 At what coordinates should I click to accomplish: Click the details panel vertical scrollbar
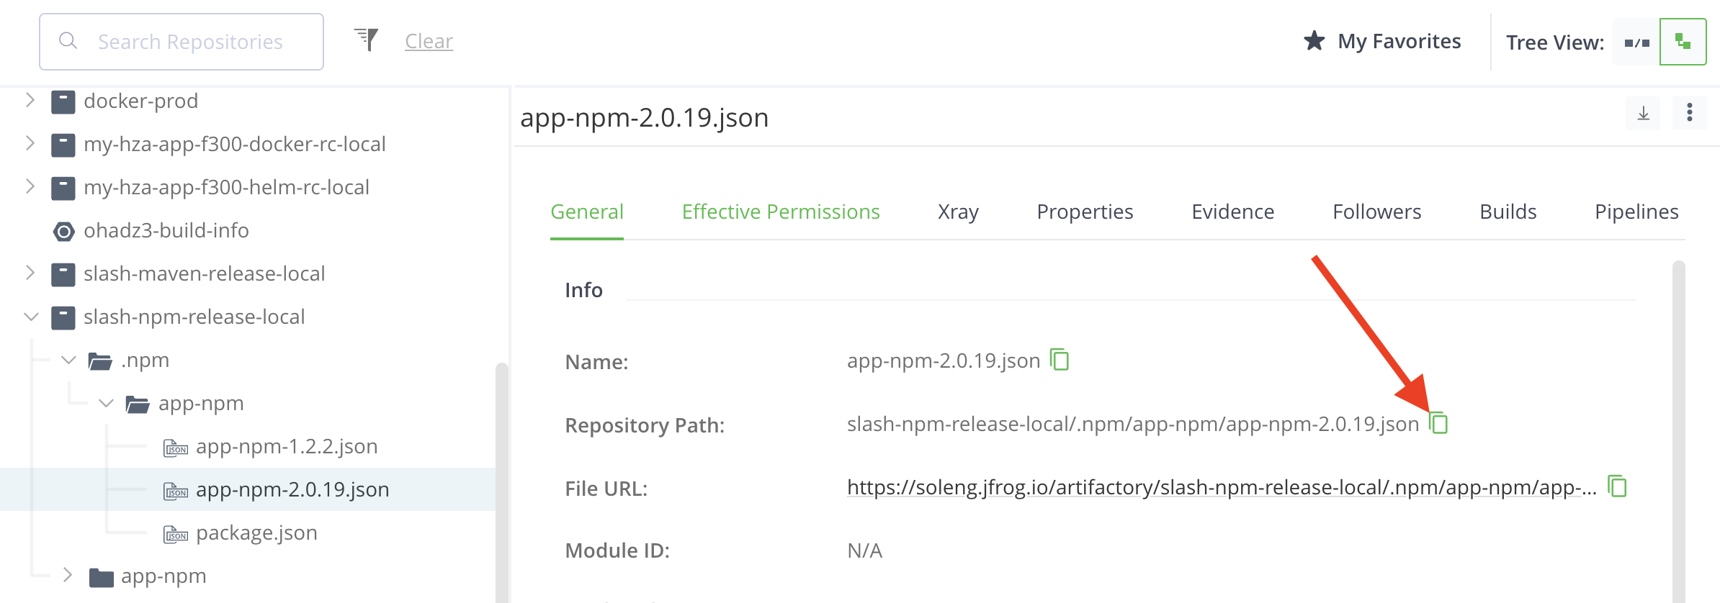point(1678,432)
